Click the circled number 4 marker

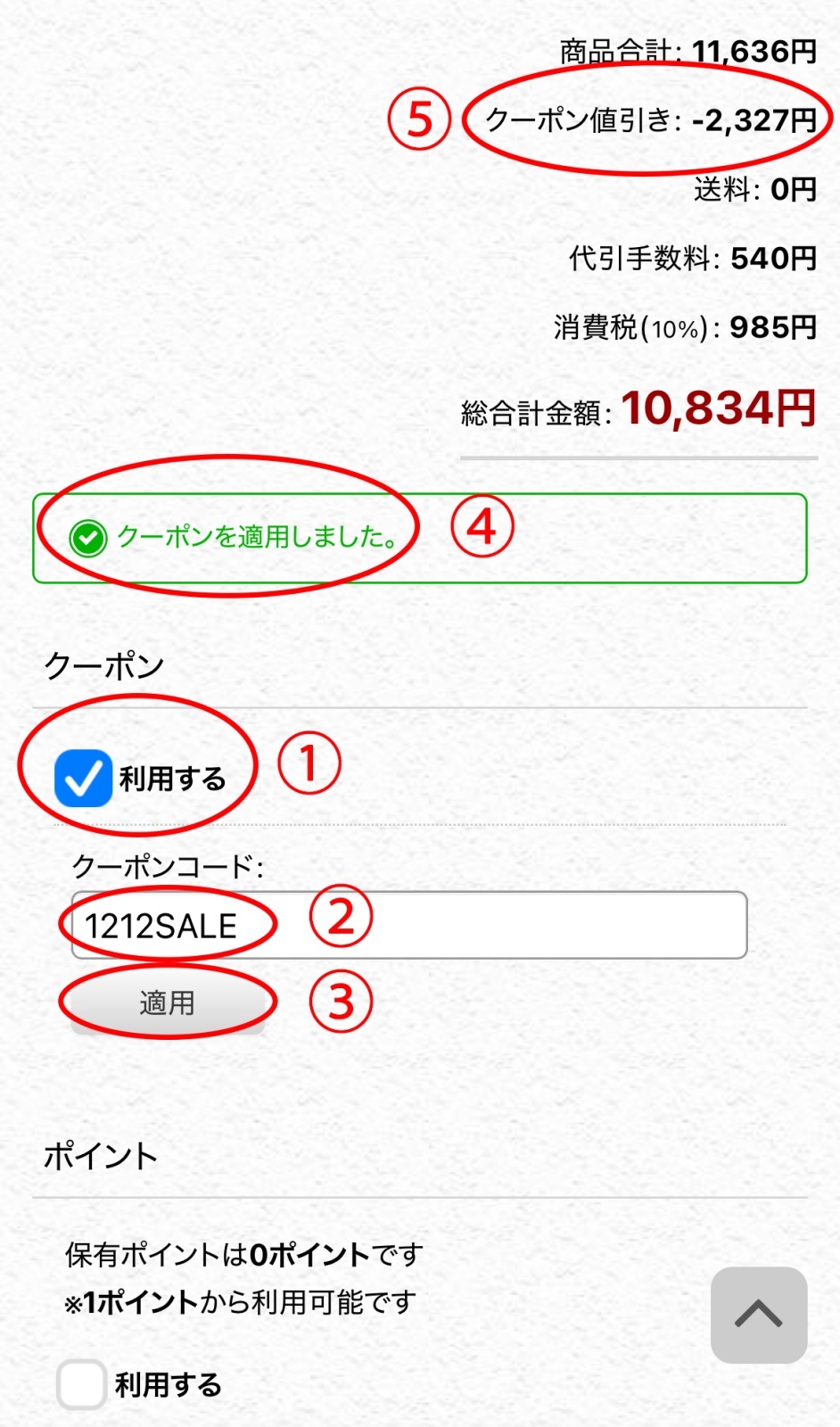(x=482, y=526)
